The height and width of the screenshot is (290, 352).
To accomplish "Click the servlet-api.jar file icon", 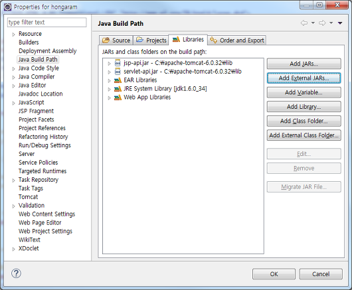I will tap(118, 72).
